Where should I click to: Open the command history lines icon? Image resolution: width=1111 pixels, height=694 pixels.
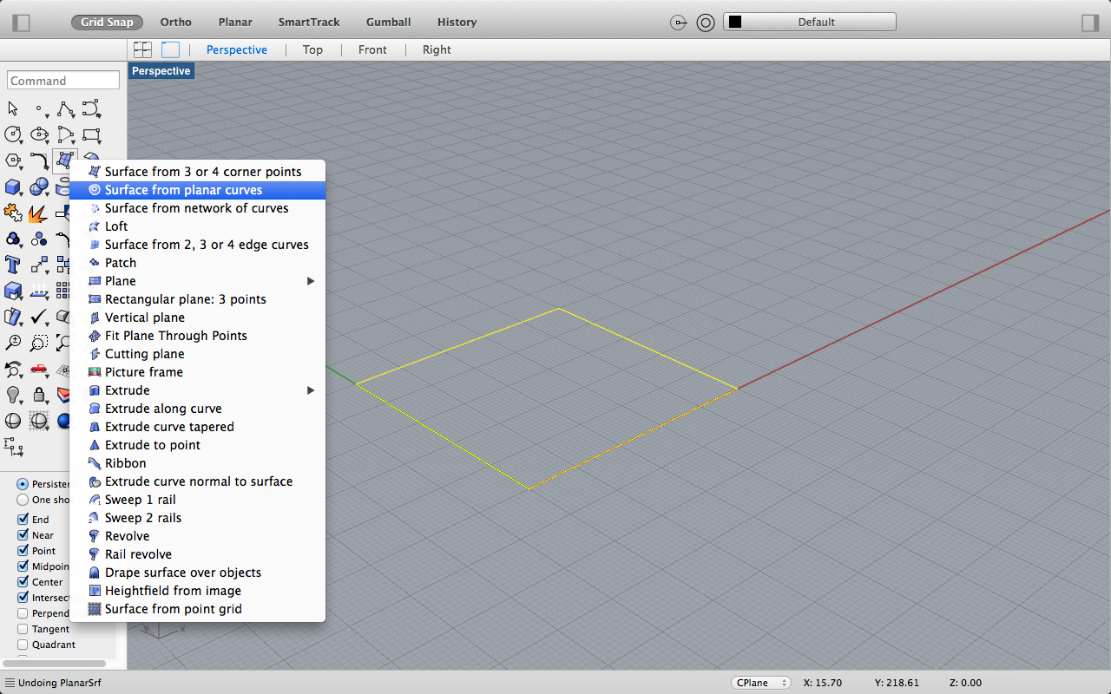click(x=9, y=683)
